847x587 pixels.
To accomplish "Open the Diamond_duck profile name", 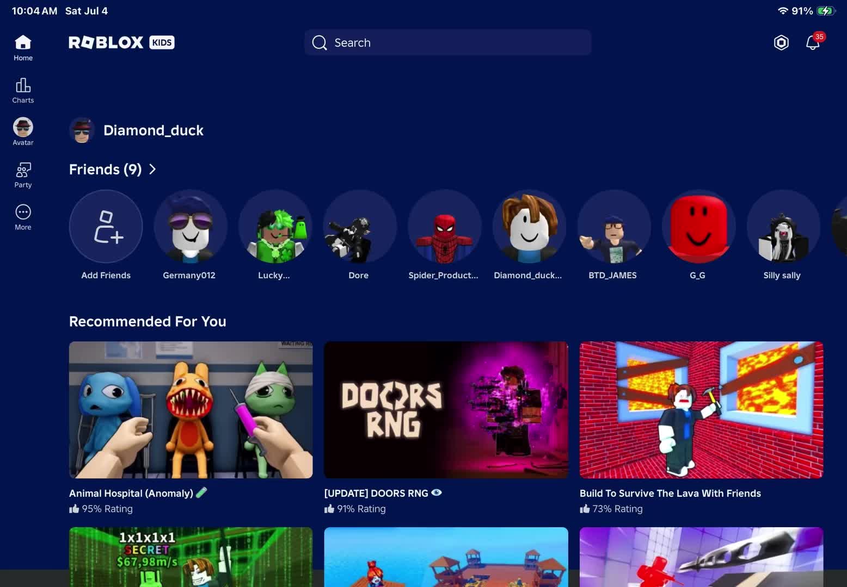I will (x=154, y=130).
